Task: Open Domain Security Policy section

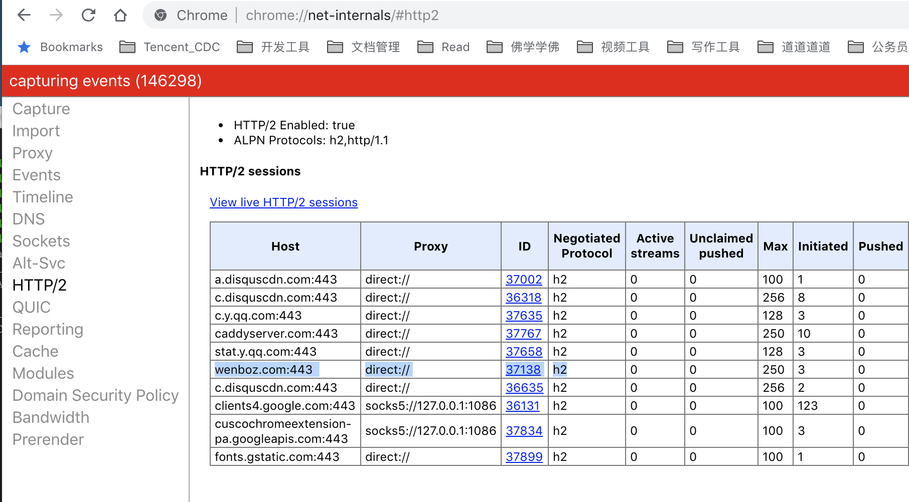Action: (95, 395)
